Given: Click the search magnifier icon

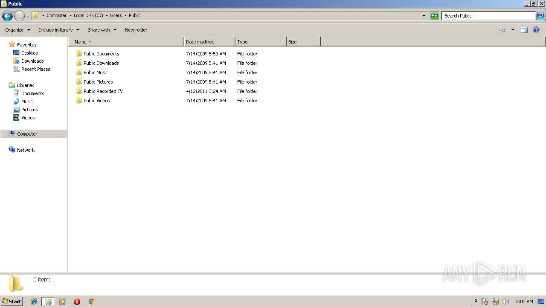Looking at the screenshot, I should click(x=540, y=16).
